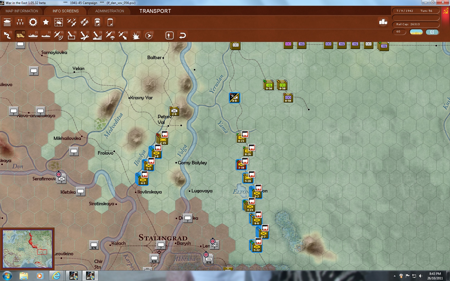This screenshot has width=450, height=281.
Task: Open the logistics report document with flag icon
Action: [97, 22]
